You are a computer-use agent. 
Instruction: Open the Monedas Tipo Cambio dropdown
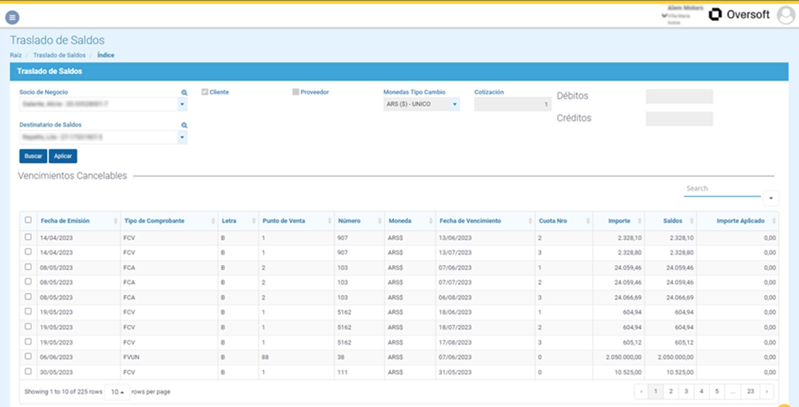coord(421,104)
